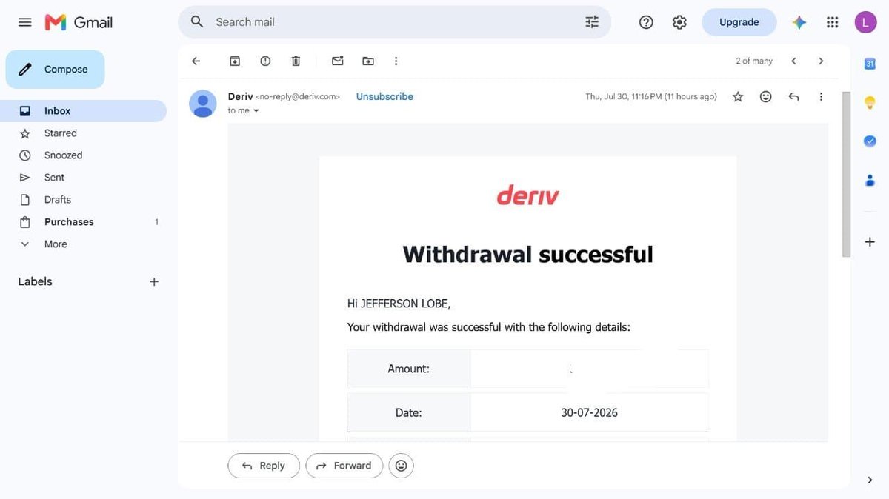The height and width of the screenshot is (499, 889).
Task: Open Google Calendar side panel
Action: (870, 64)
